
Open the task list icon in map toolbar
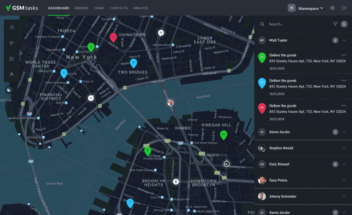pos(11,59)
